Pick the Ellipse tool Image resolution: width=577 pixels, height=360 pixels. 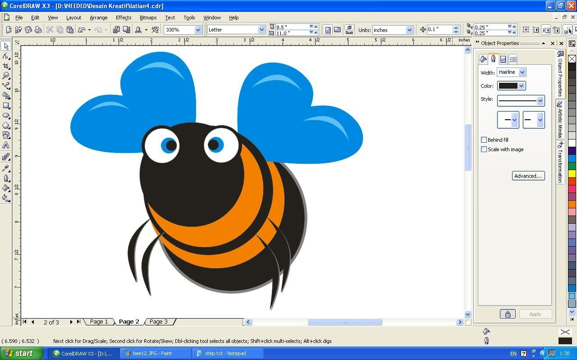tap(6, 116)
